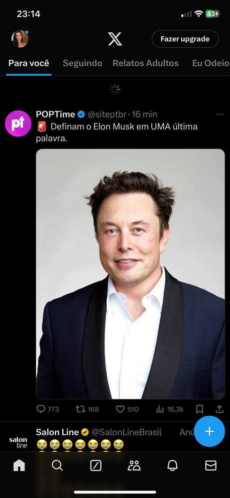Open Search in bottom navigation
Viewport: 230px width, 498px height.
click(x=57, y=466)
